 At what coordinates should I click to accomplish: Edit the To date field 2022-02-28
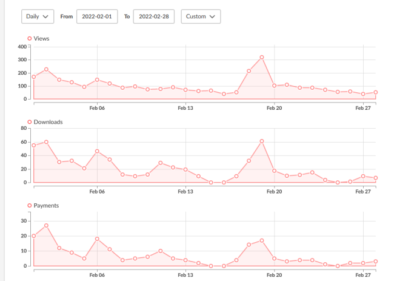(154, 16)
